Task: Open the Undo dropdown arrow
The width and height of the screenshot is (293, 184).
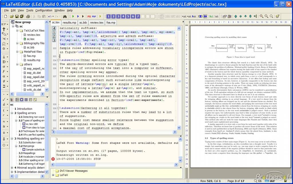Action: point(53,16)
